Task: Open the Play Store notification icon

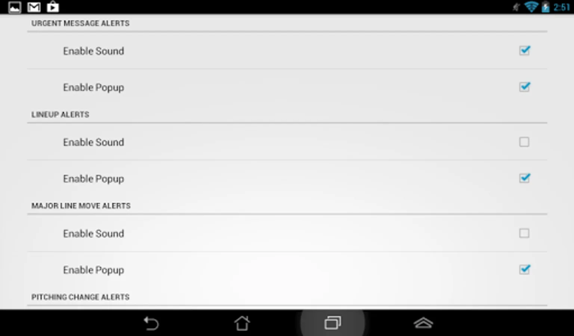Action: [53, 7]
